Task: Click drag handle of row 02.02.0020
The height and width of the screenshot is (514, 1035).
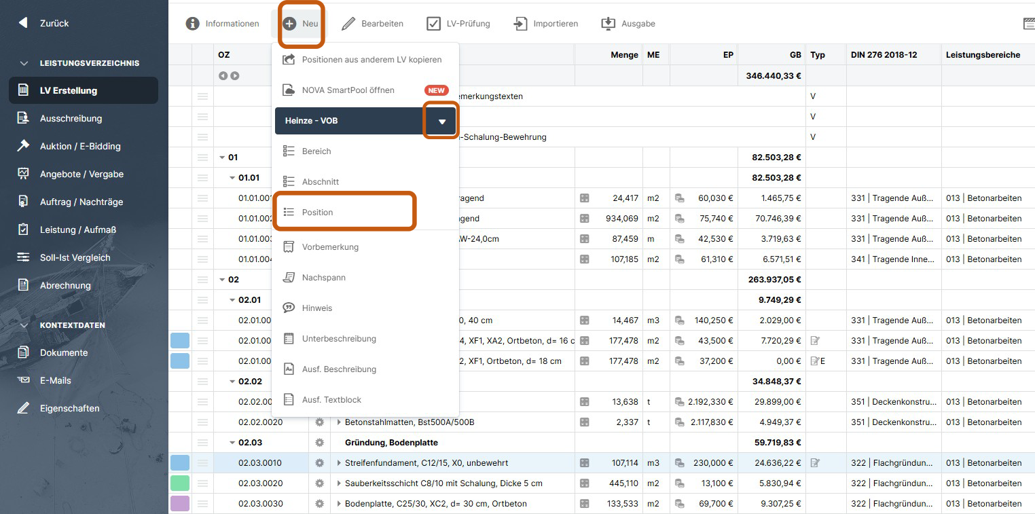Action: point(202,422)
